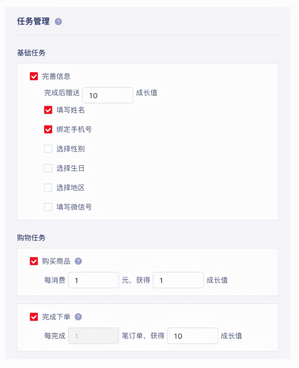
Task: Check the 选择生日 option
Action: click(48, 168)
